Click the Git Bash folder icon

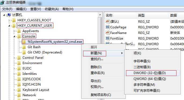(x=24, y=47)
